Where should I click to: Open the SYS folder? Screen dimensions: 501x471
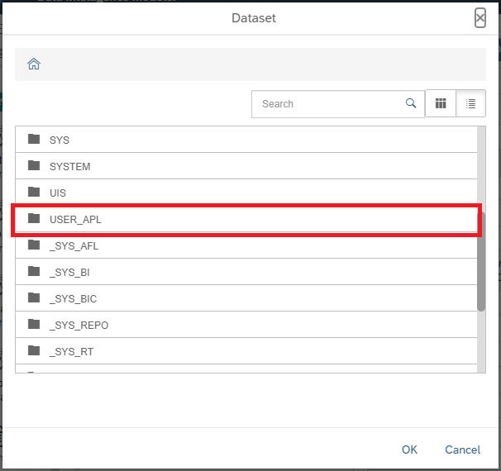point(60,140)
